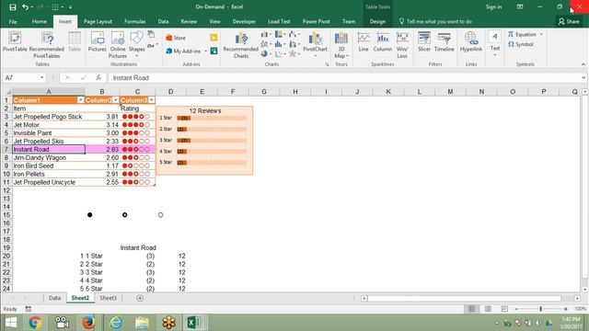Open the Text group menu
This screenshot has width=589, height=331.
[495, 44]
